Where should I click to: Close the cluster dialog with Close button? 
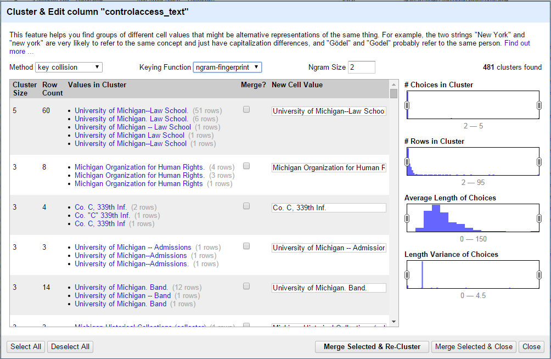point(531,347)
